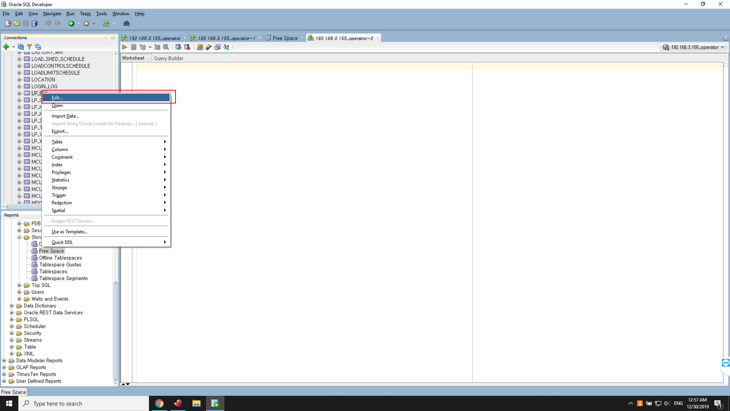Choose Edit... in the context menu
The image size is (730, 411).
pyautogui.click(x=106, y=98)
